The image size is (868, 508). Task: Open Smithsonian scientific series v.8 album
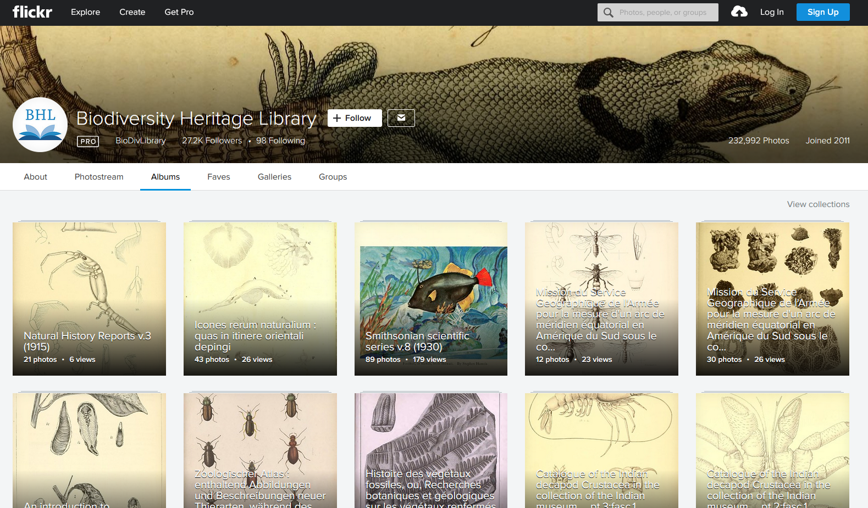(x=431, y=299)
